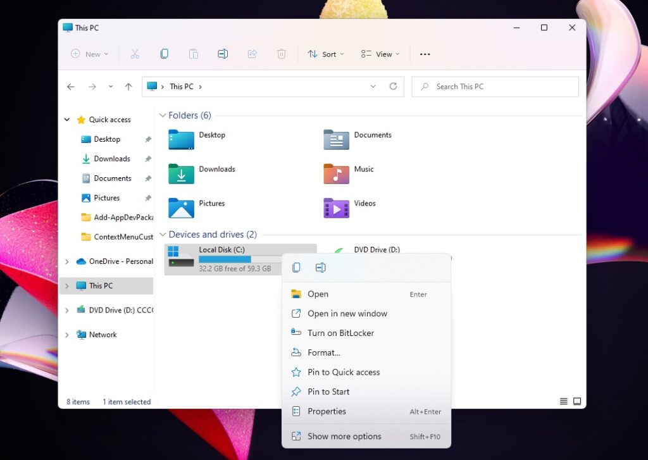The width and height of the screenshot is (648, 460).
Task: Open Properties from the context menu
Action: point(327,411)
